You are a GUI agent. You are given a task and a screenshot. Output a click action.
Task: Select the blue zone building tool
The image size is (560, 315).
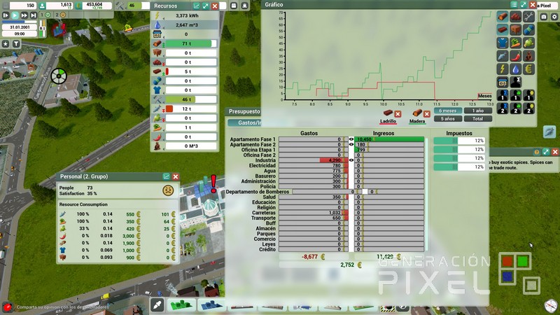[x=211, y=305]
